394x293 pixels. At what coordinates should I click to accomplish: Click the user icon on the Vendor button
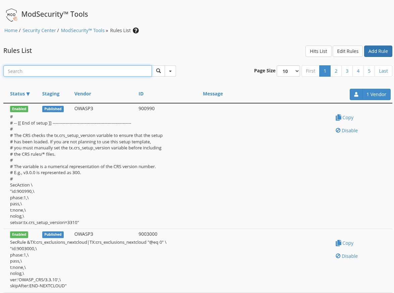click(356, 94)
